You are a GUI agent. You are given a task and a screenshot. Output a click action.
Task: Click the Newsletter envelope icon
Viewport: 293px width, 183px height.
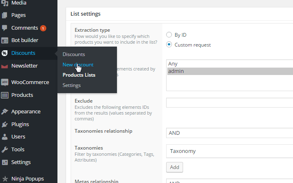pyautogui.click(x=5, y=66)
